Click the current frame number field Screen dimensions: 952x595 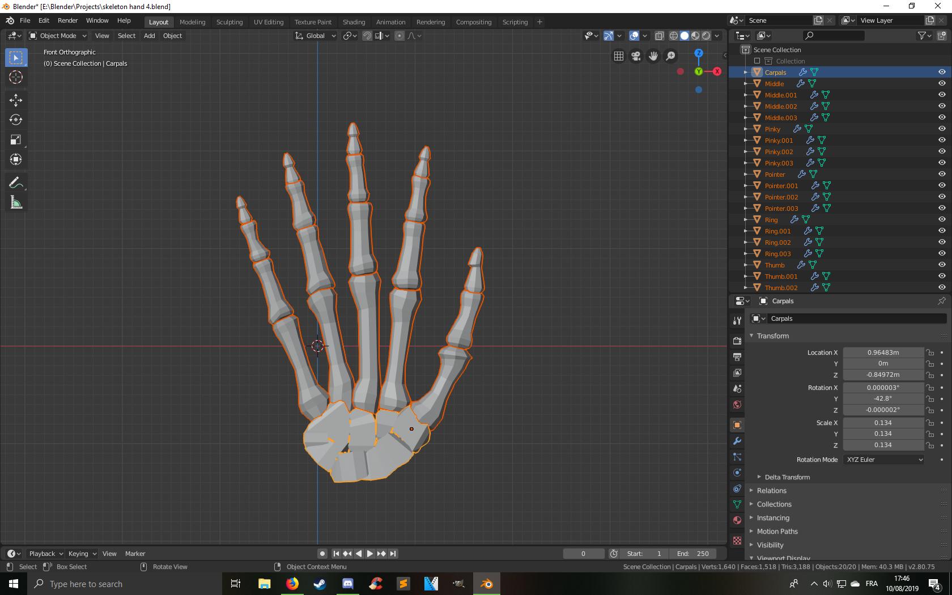click(x=583, y=554)
